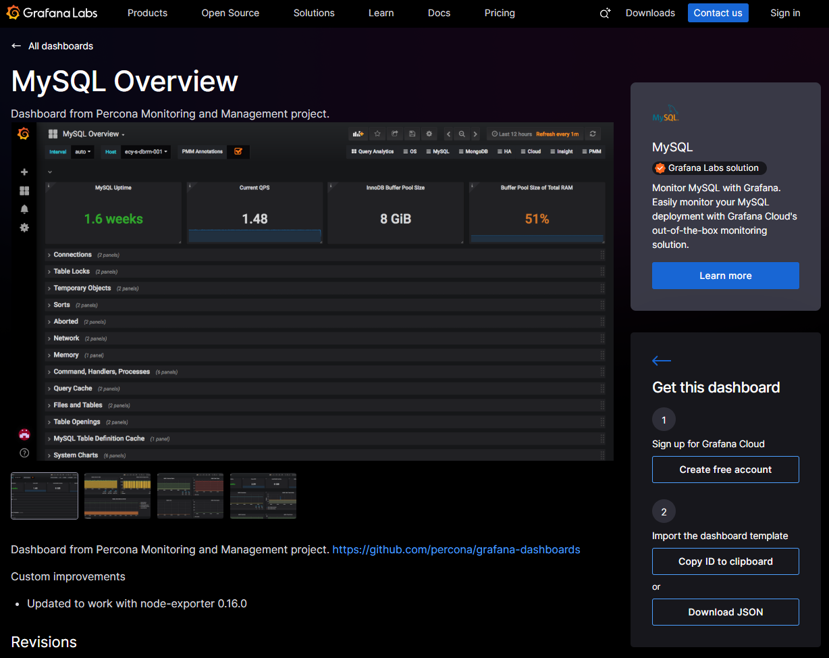Viewport: 829px width, 658px height.
Task: Go back to All dashboards
Action: coord(52,46)
